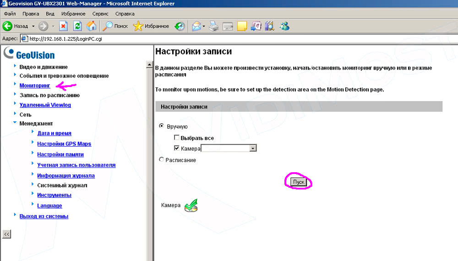Open the Messenger toolbar icon
Image resolution: width=458 pixels, height=261 pixels.
coord(284,26)
